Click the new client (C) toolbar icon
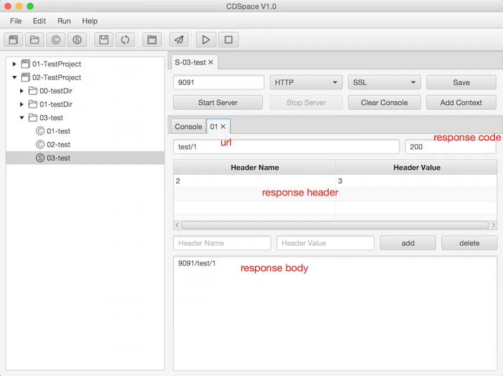503x376 pixels. [56, 40]
